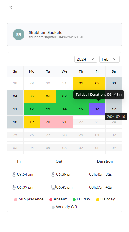This screenshot has height=232, width=129.
Task: Select weekly off date 11
Action: pyautogui.click(x=15, y=109)
